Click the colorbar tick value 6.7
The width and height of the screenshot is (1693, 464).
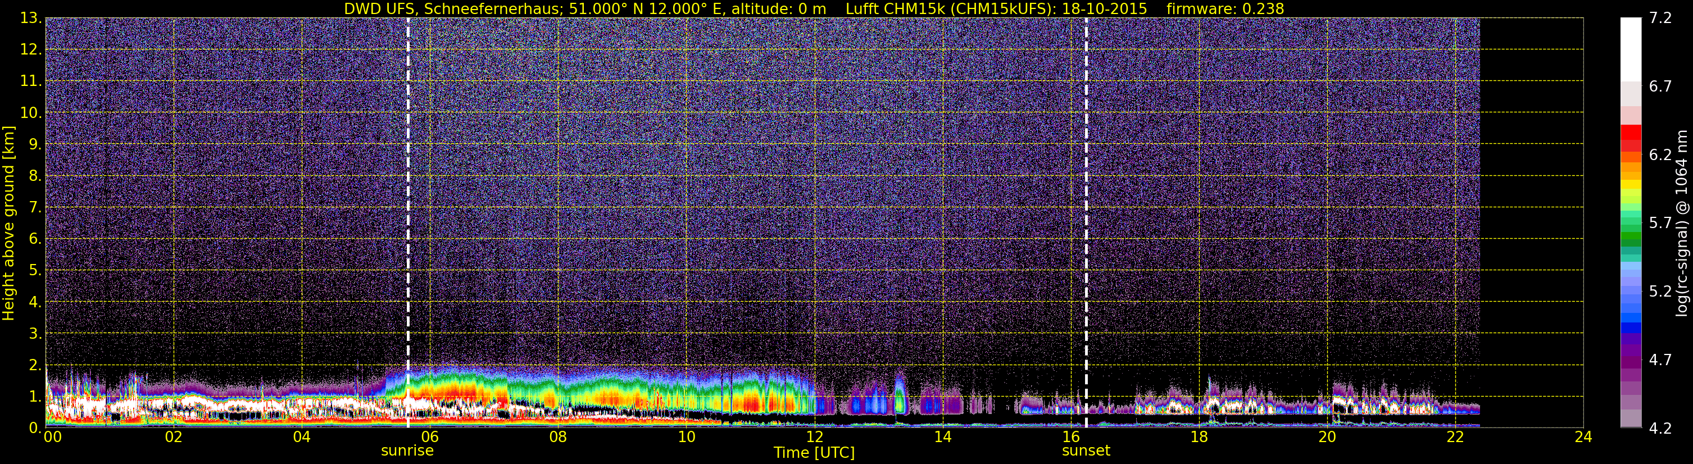[1660, 87]
